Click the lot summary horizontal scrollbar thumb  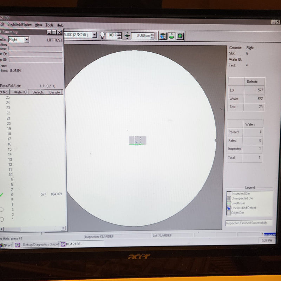coord(12,229)
